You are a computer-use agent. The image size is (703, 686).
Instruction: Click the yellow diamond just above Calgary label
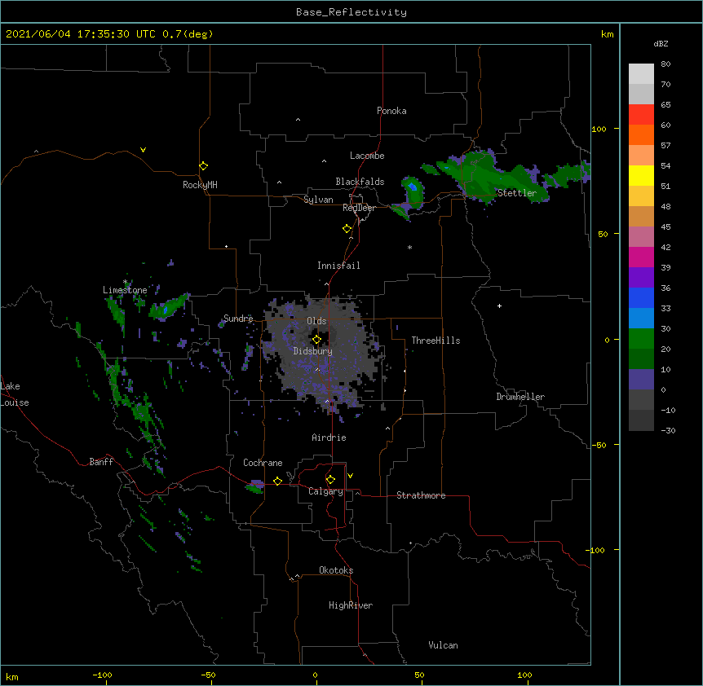click(330, 480)
